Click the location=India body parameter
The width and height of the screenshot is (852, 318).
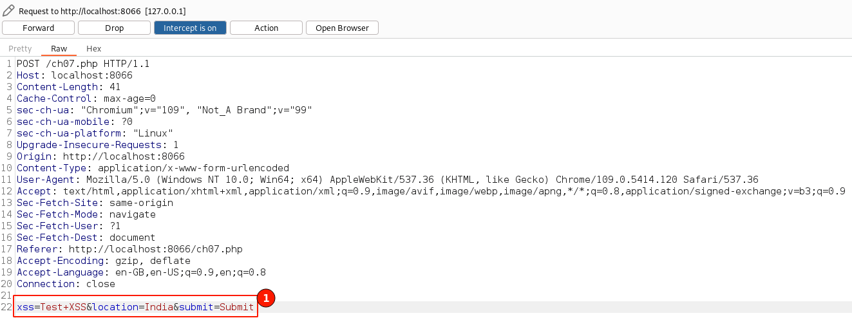coord(132,307)
